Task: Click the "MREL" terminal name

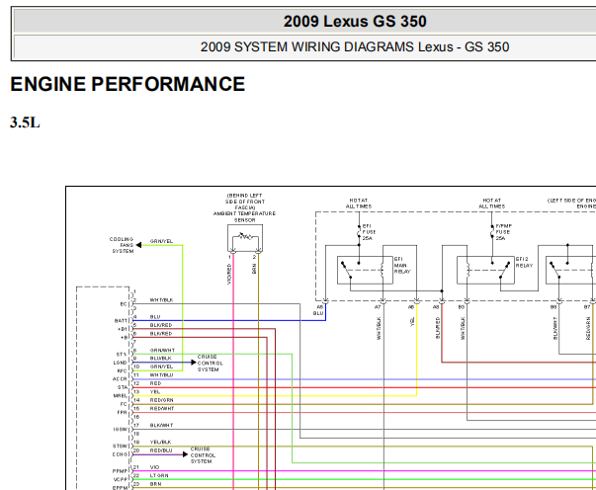Action: pyautogui.click(x=121, y=396)
